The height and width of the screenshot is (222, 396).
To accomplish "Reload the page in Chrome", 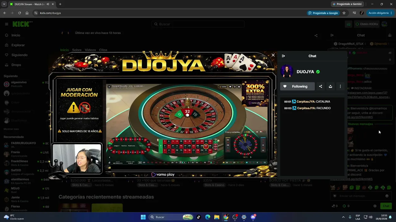I will pos(19,13).
